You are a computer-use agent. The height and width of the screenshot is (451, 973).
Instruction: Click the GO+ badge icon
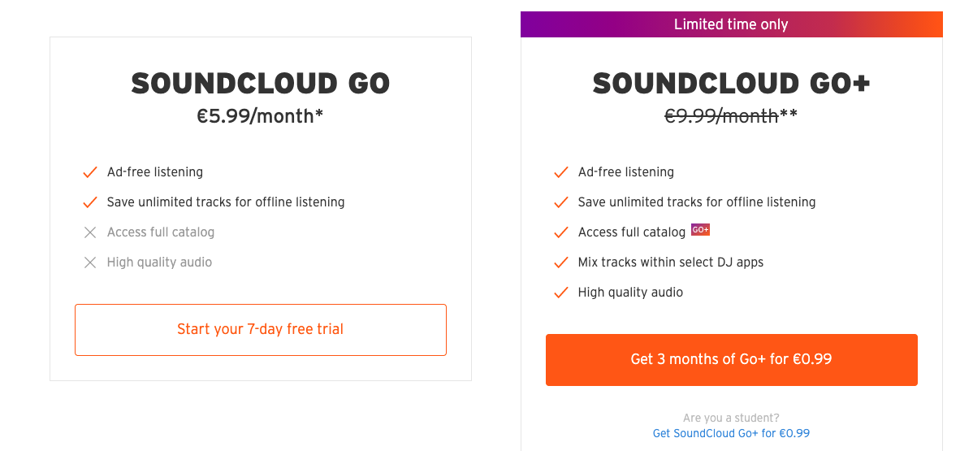point(700,230)
